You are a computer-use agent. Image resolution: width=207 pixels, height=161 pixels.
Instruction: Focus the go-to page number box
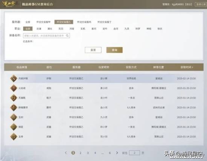(134, 153)
